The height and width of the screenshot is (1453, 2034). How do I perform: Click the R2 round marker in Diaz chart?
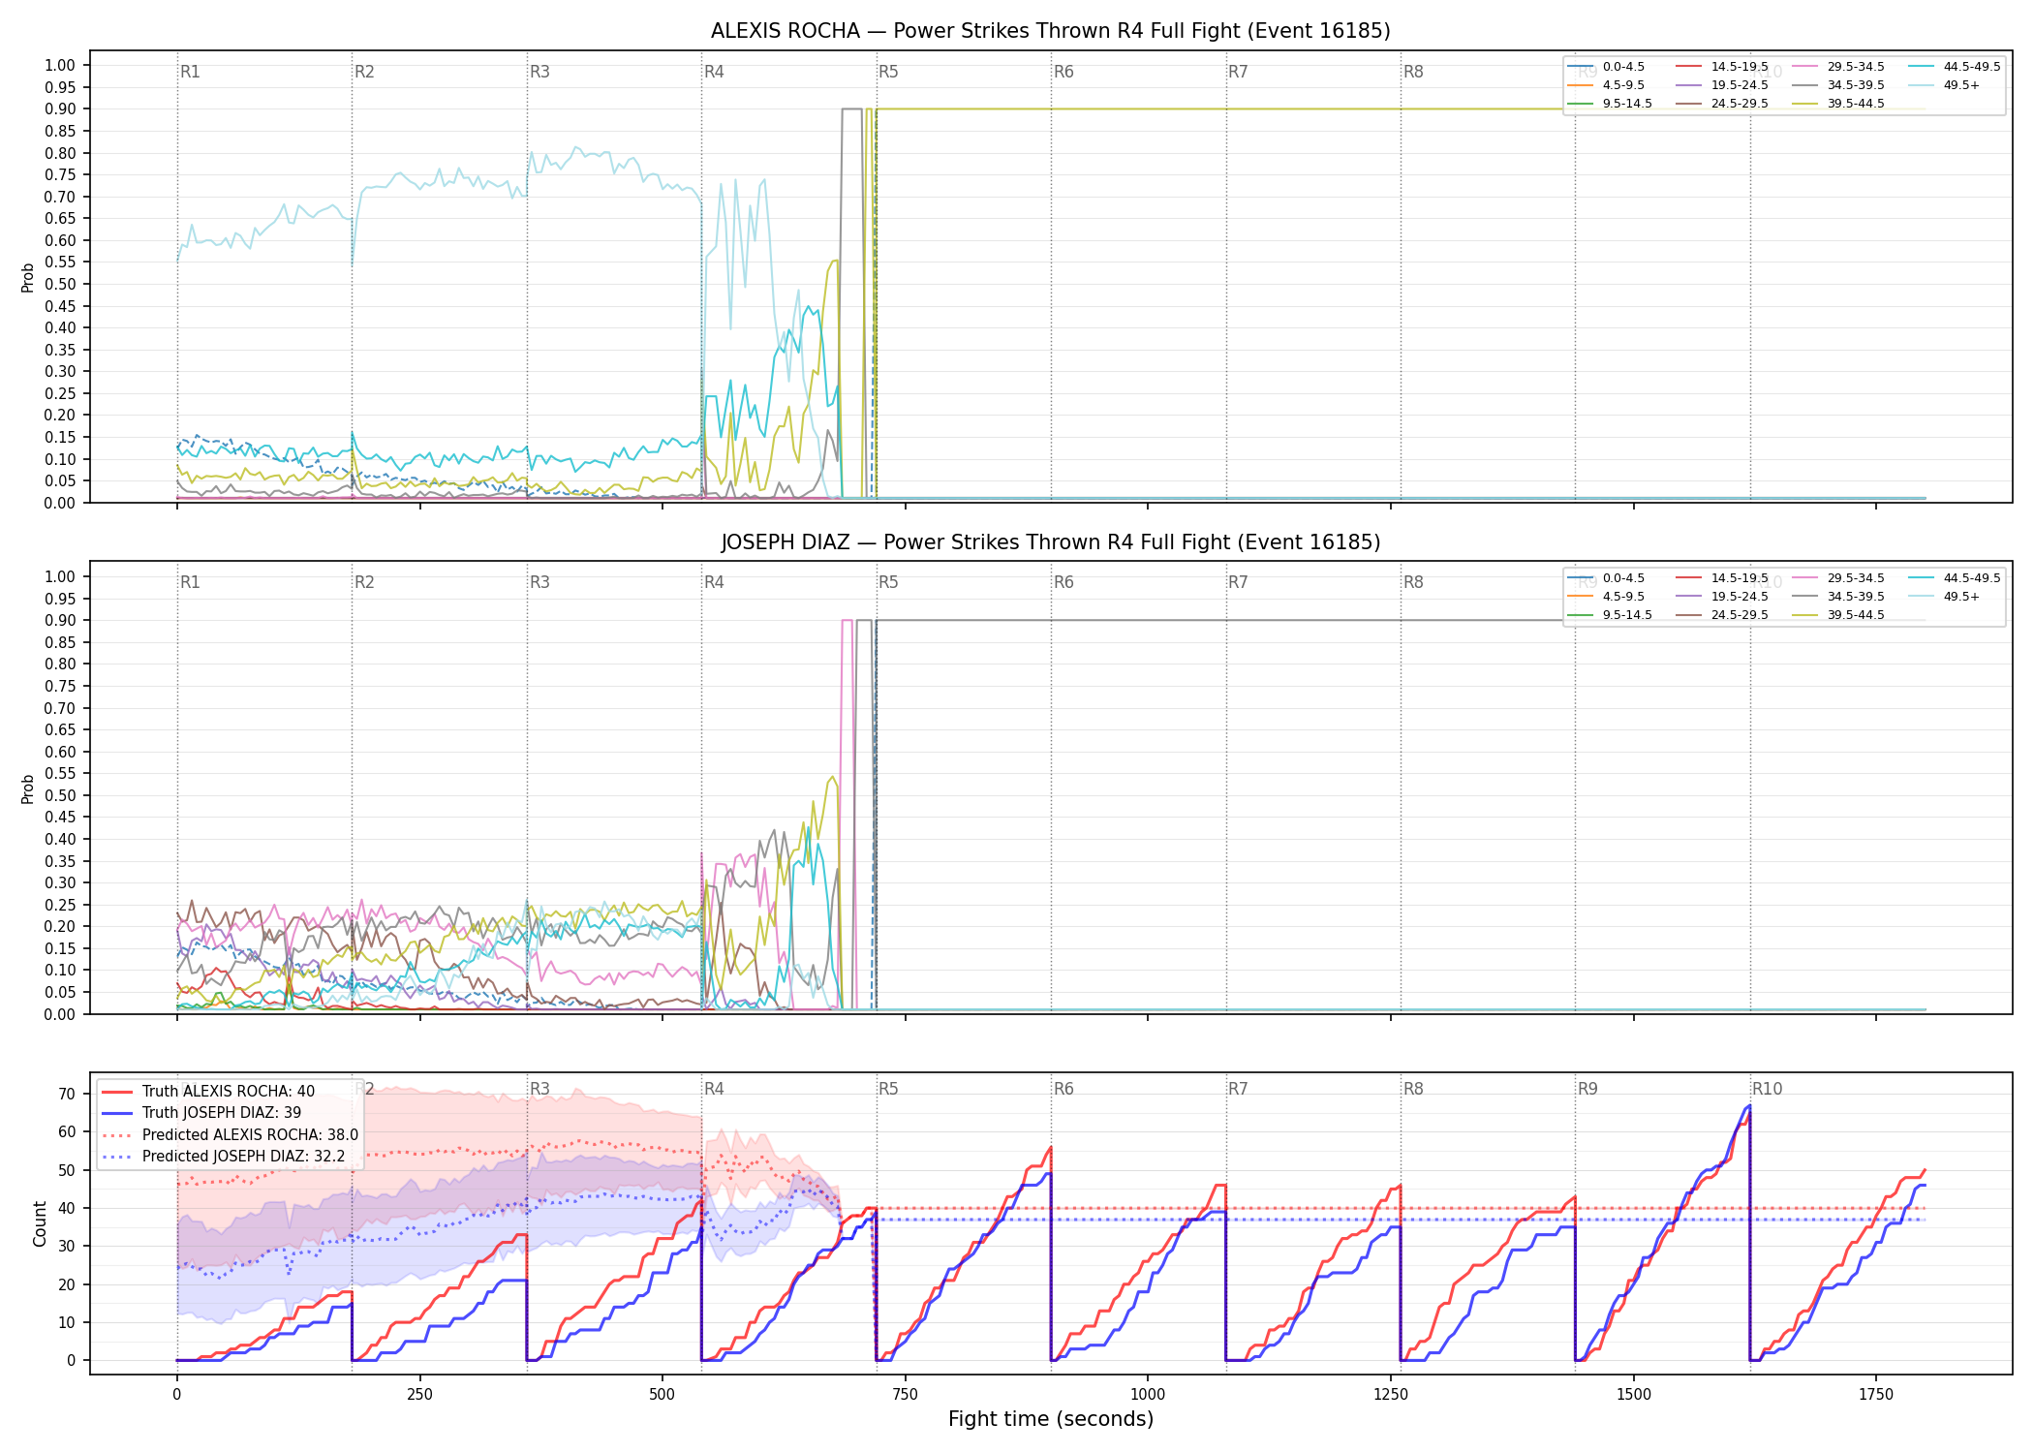tap(364, 582)
